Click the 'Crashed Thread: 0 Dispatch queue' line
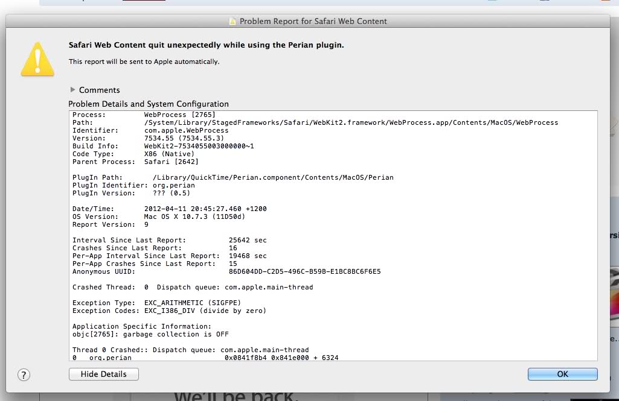This screenshot has height=401, width=619. [x=193, y=288]
